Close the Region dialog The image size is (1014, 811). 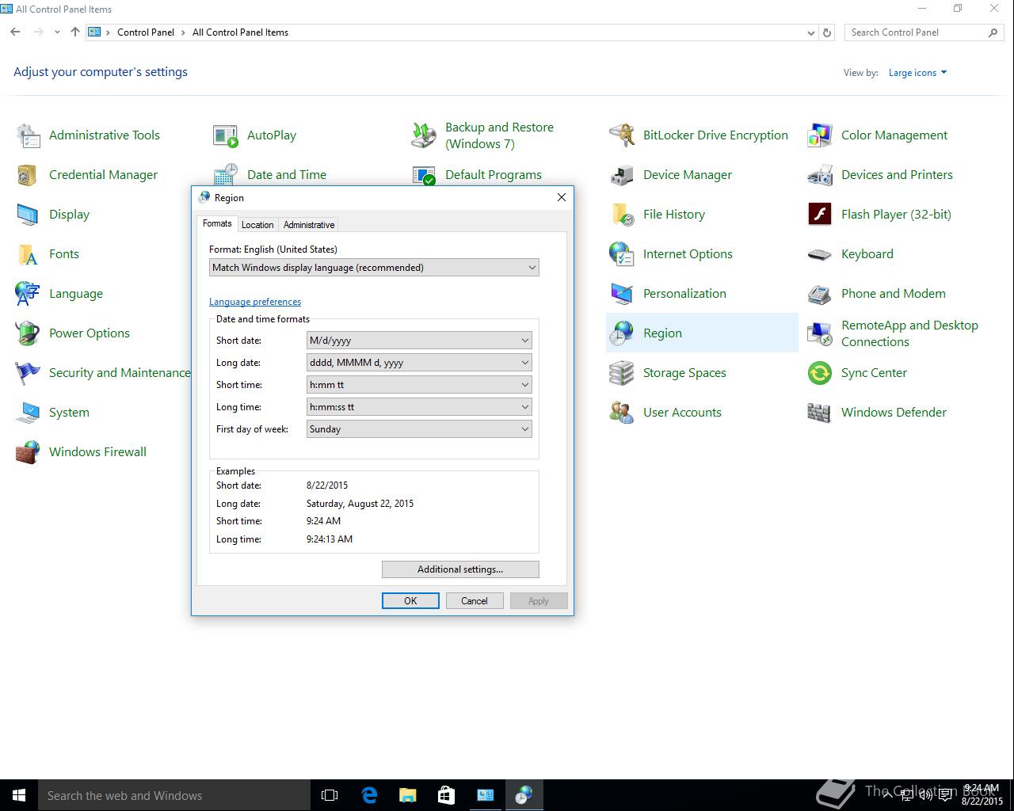[x=562, y=197]
